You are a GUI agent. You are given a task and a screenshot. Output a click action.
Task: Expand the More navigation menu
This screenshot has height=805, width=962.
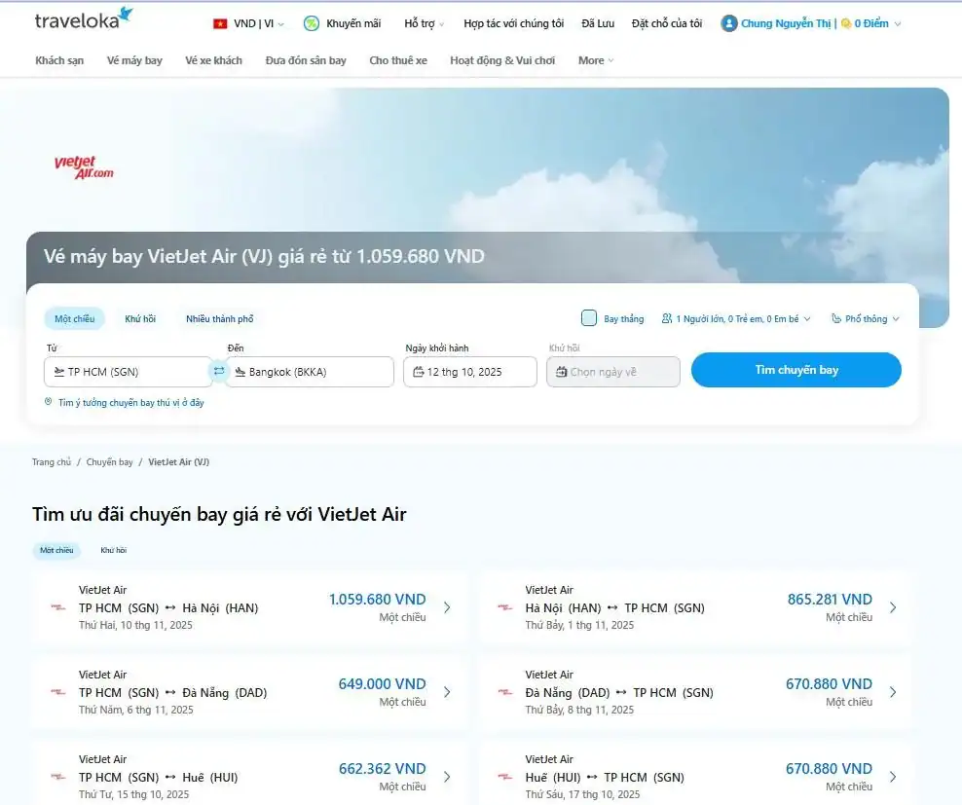595,60
